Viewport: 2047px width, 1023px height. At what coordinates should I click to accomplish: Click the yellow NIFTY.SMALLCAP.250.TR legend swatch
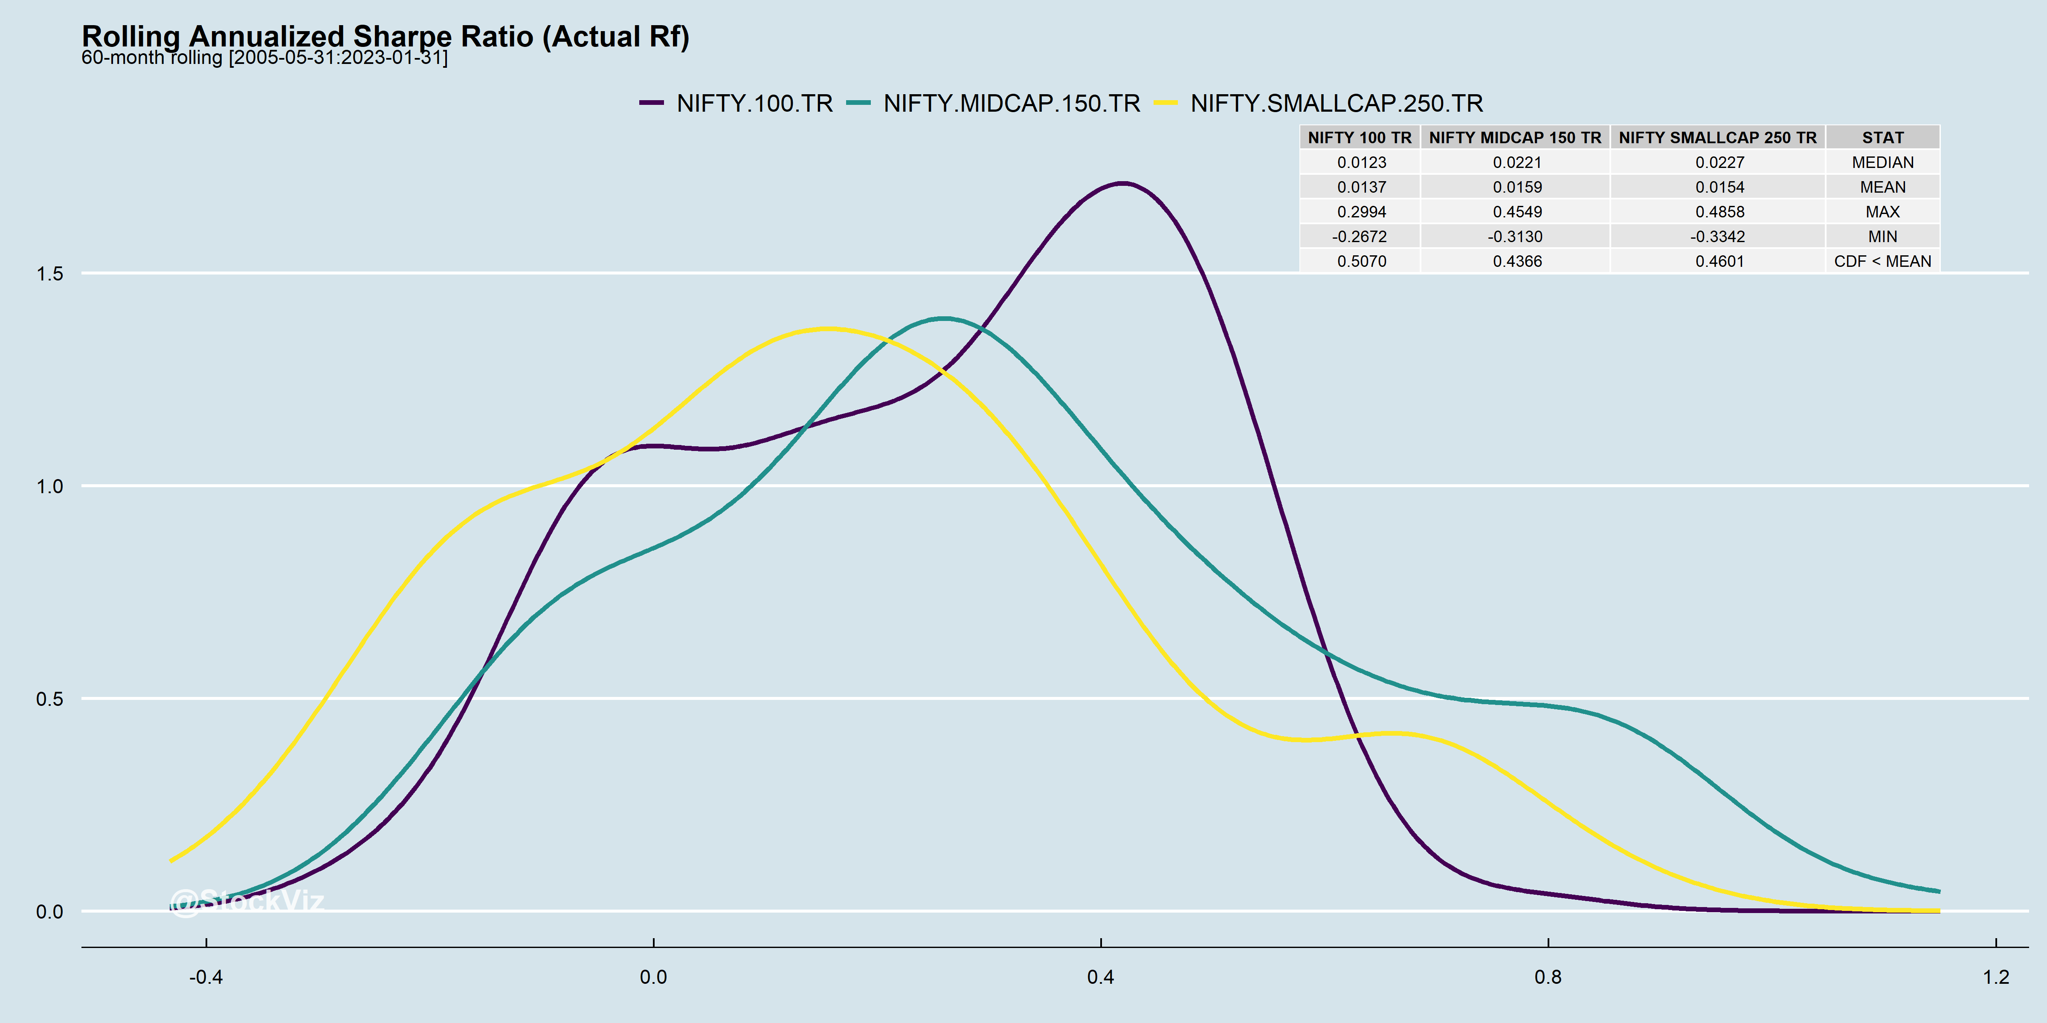[1165, 103]
